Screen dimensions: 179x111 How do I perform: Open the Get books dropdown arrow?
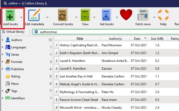(117, 17)
